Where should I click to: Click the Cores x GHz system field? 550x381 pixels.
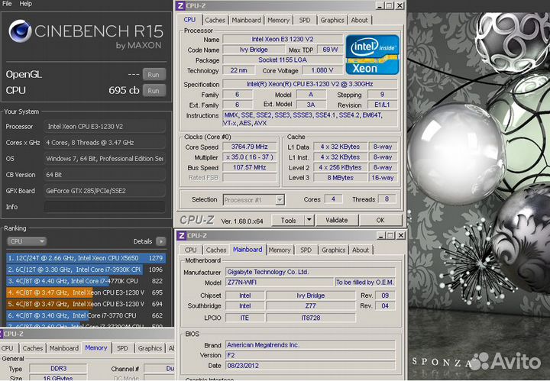[x=105, y=143]
